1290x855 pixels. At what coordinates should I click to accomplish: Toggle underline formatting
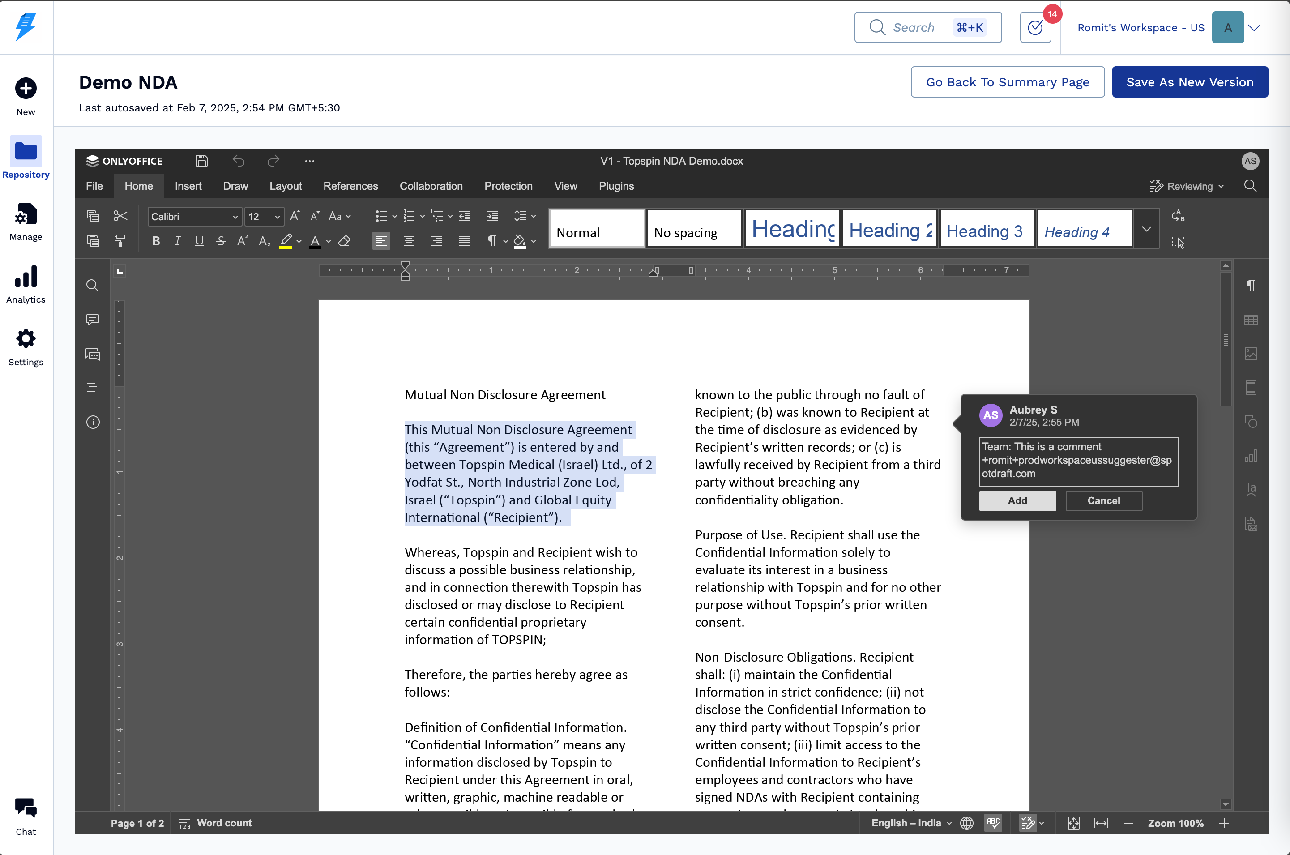(x=200, y=240)
